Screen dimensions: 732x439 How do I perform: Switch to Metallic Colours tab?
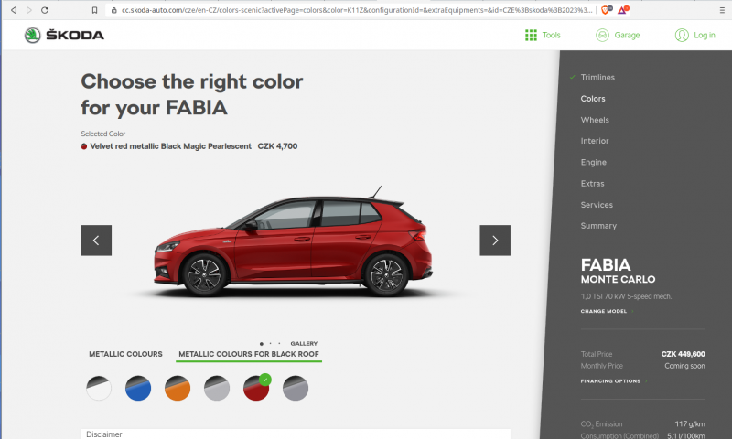[x=125, y=354]
